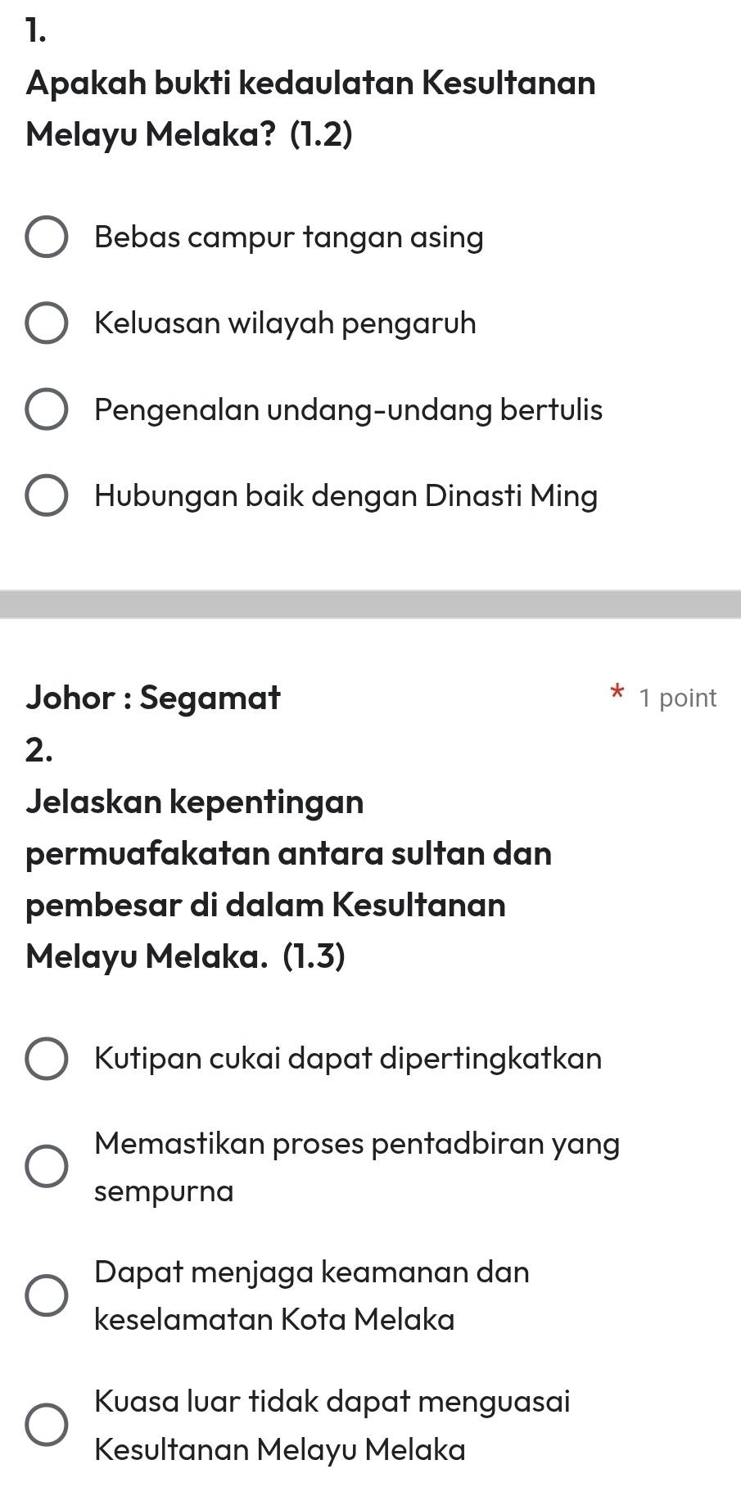Click the Johor : Segamat heading
741x1487 pixels.
(153, 698)
